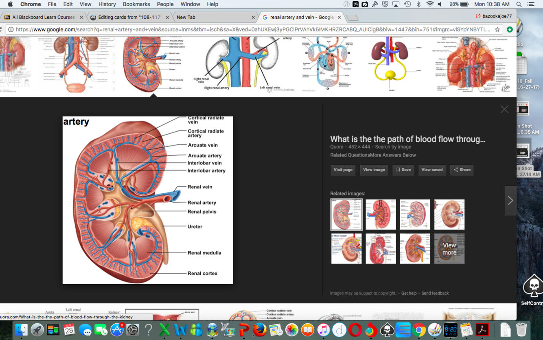Click the View saved button
Screen dimensions: 543x340
point(432,170)
